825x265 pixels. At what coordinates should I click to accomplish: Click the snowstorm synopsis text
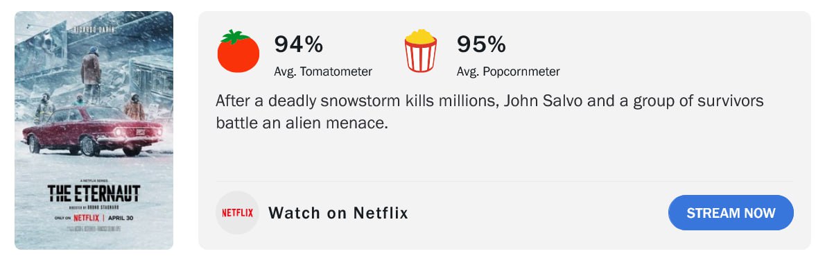[489, 112]
